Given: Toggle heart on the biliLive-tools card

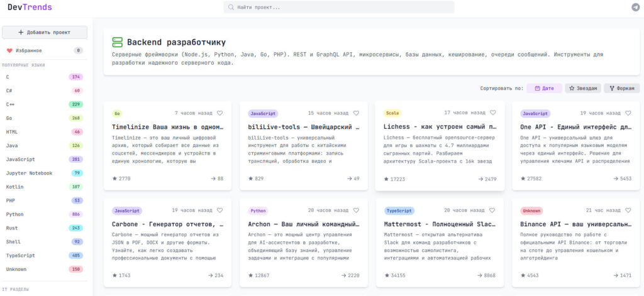Looking at the screenshot, I should coord(356,113).
